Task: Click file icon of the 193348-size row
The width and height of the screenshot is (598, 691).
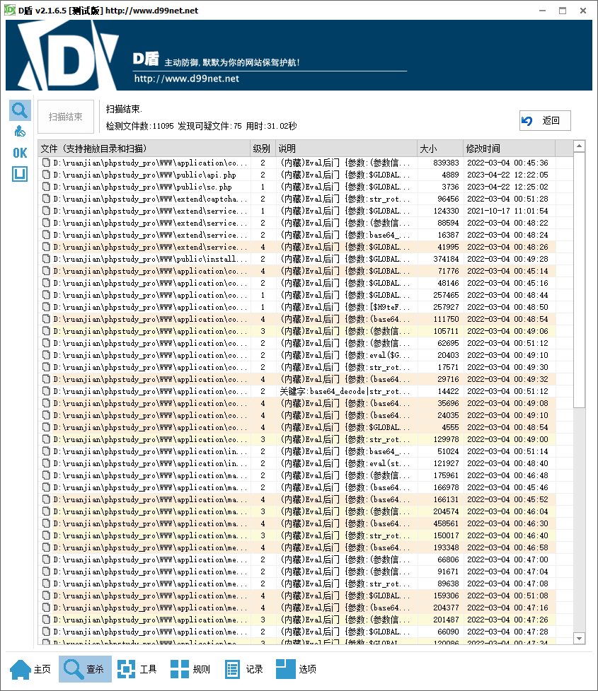Action: (x=46, y=547)
